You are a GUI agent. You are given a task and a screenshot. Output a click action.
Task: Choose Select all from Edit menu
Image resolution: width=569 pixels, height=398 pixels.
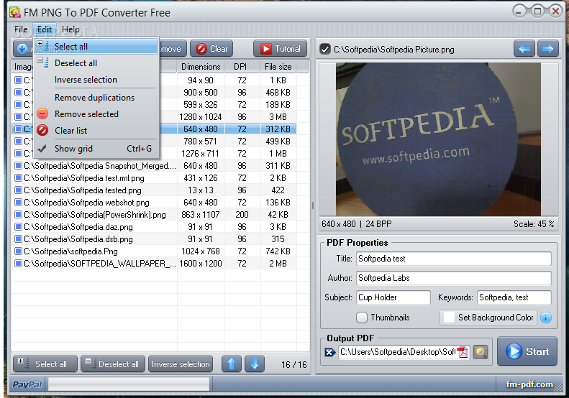pyautogui.click(x=96, y=47)
